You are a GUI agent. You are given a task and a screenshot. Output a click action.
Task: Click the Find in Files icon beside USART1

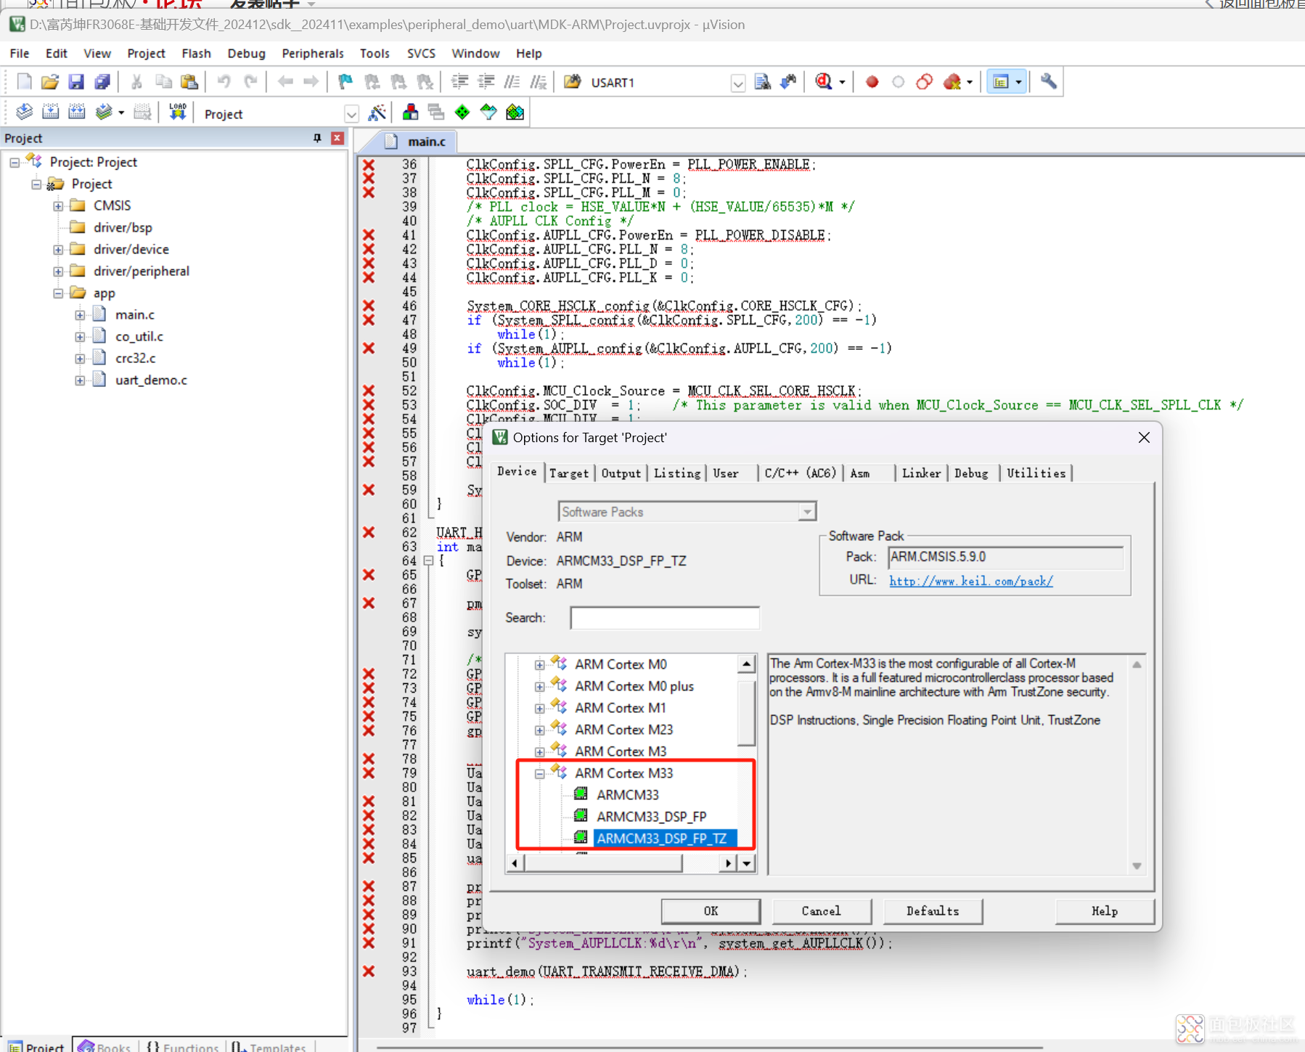762,82
